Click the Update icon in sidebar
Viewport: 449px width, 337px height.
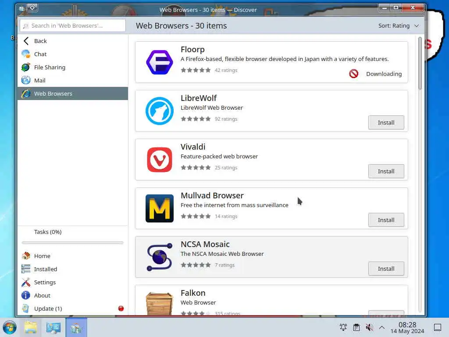click(x=26, y=308)
